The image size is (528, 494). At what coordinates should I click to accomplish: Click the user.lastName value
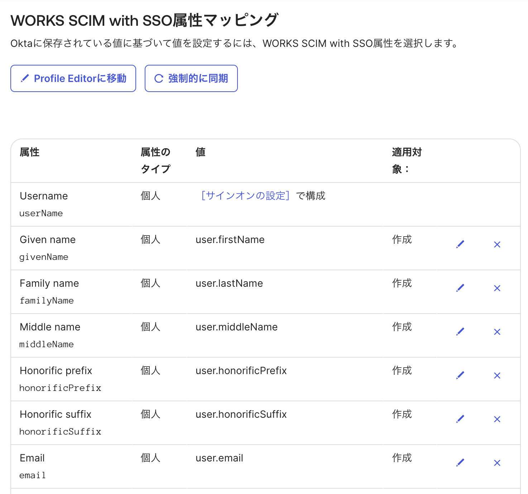click(229, 283)
